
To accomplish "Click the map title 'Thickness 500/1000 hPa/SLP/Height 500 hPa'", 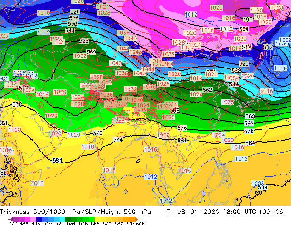I will point(75,212).
